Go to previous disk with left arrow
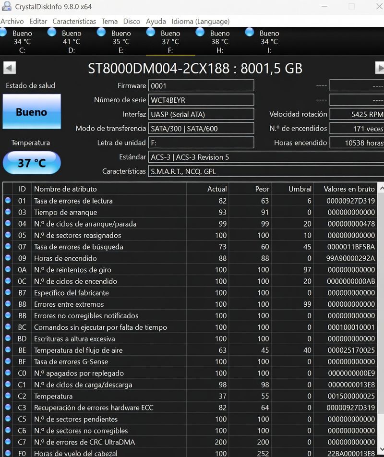 10,68
